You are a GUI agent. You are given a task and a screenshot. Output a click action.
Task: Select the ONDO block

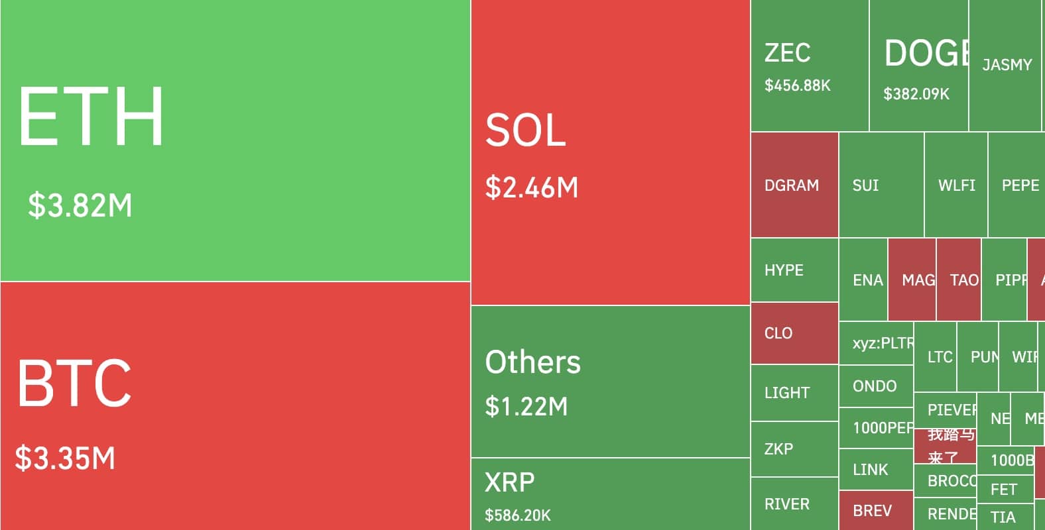click(876, 386)
